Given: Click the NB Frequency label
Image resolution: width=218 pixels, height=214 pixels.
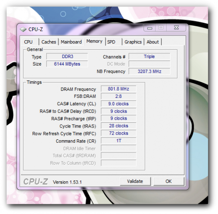Looking at the screenshot, I should point(111,72).
